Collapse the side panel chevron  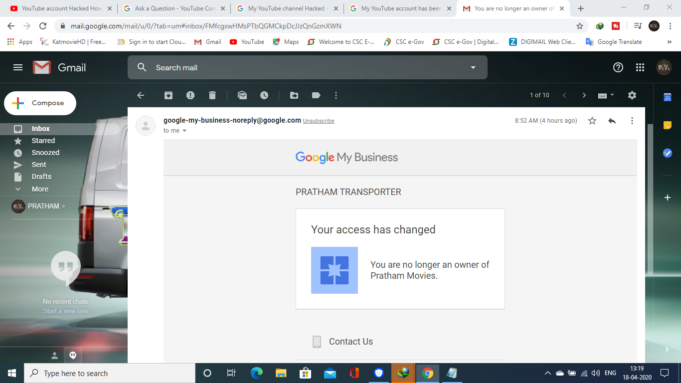point(667,350)
